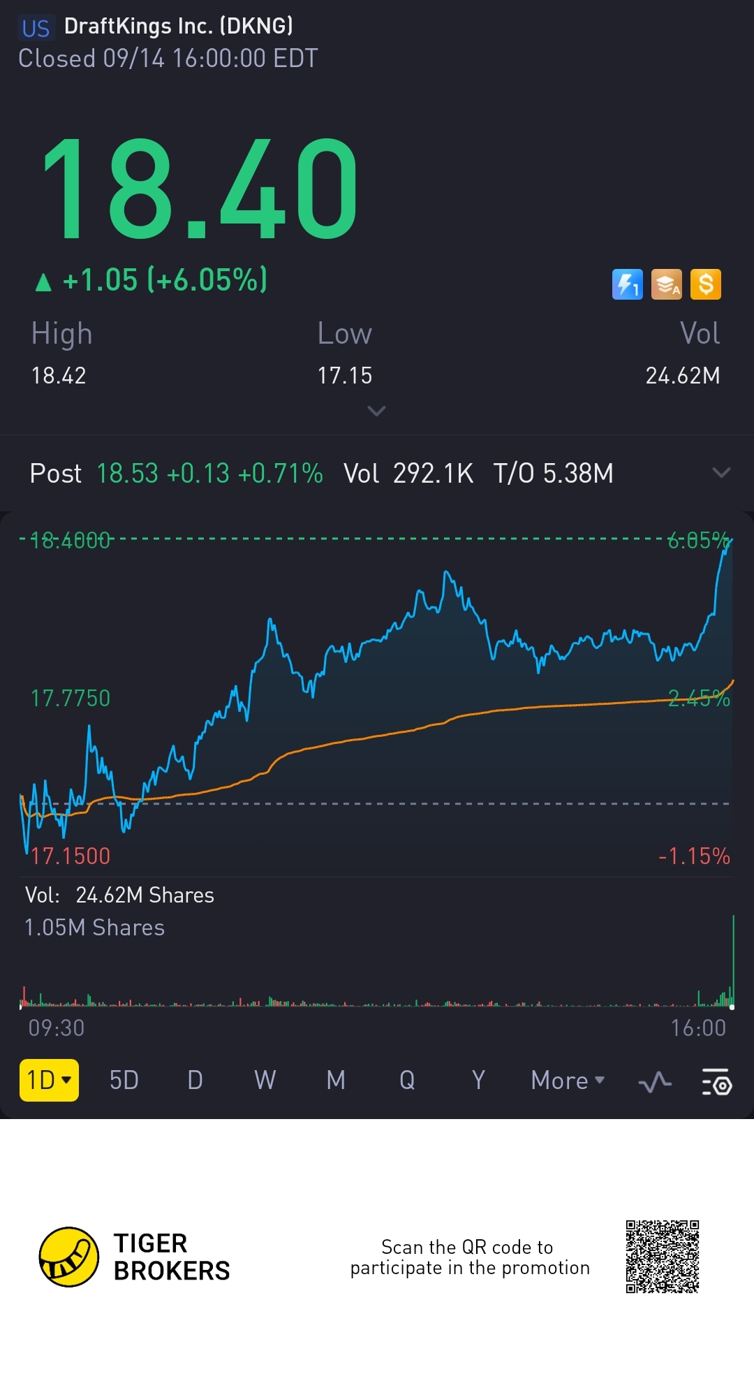Select the M monthly chart tab
This screenshot has width=754, height=1395.
pos(336,1081)
